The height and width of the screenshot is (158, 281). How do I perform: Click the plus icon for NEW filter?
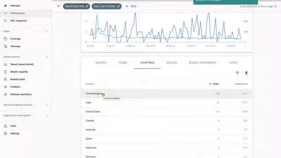(127, 6)
